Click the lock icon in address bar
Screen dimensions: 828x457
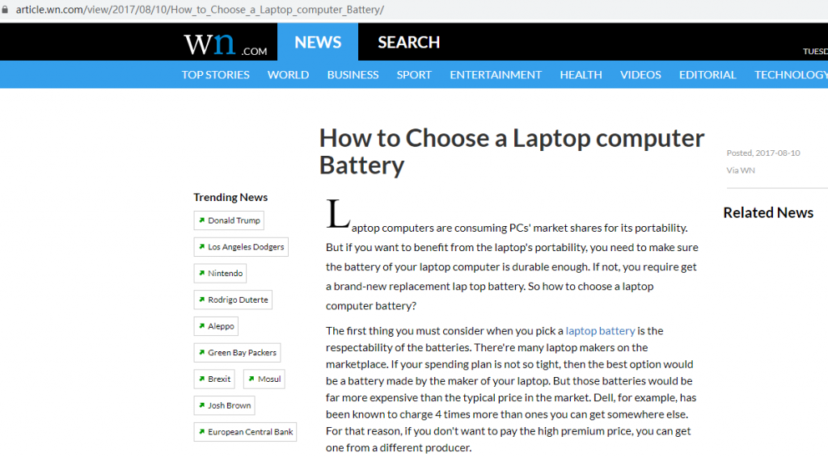(x=6, y=10)
